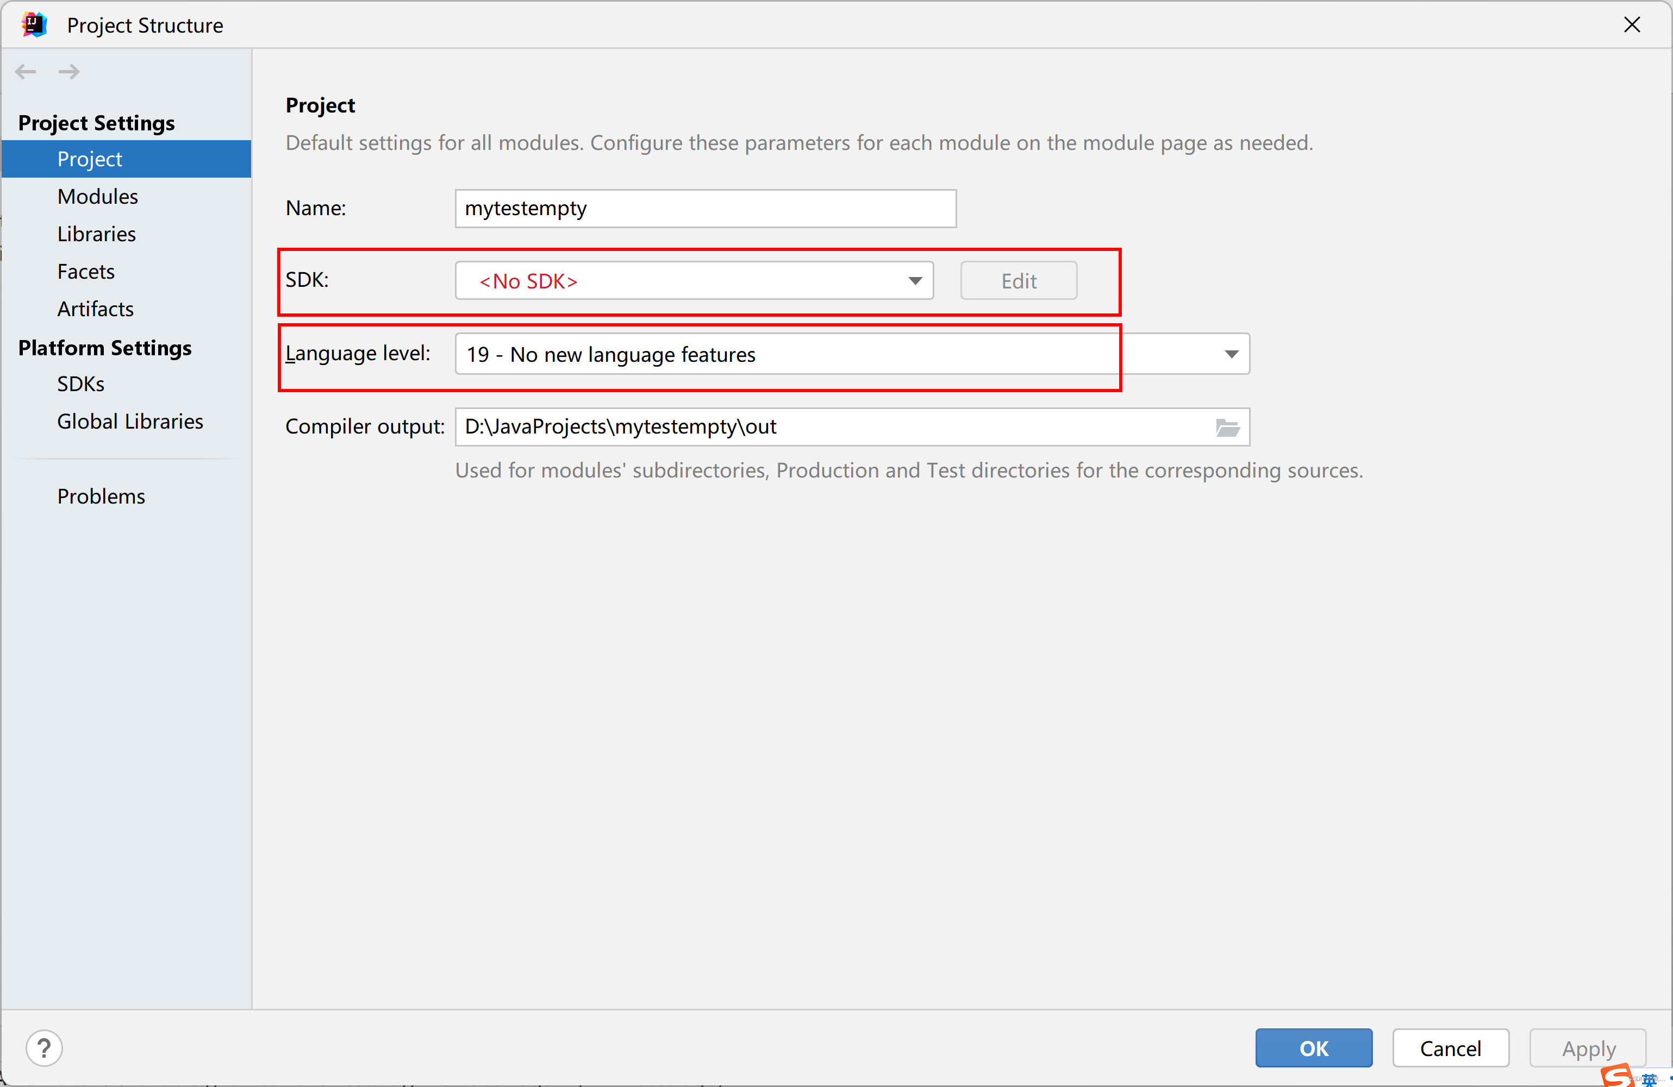Click the IntelliJ logo in title bar
This screenshot has width=1673, height=1087.
tap(34, 24)
